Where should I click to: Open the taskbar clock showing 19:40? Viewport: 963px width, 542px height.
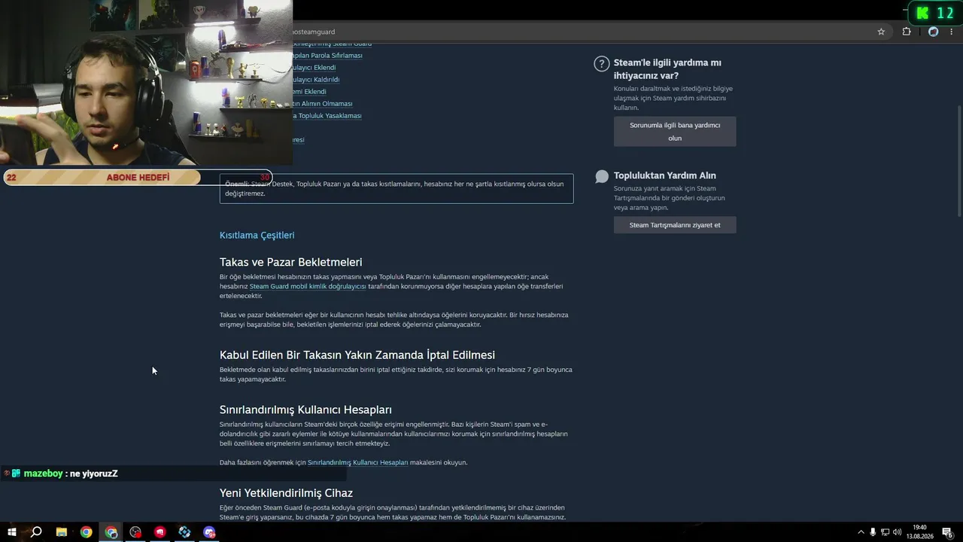919,532
